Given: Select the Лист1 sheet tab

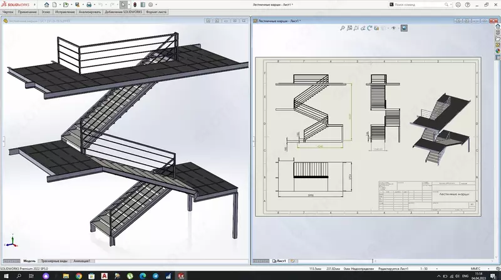Looking at the screenshot, I should [x=279, y=261].
